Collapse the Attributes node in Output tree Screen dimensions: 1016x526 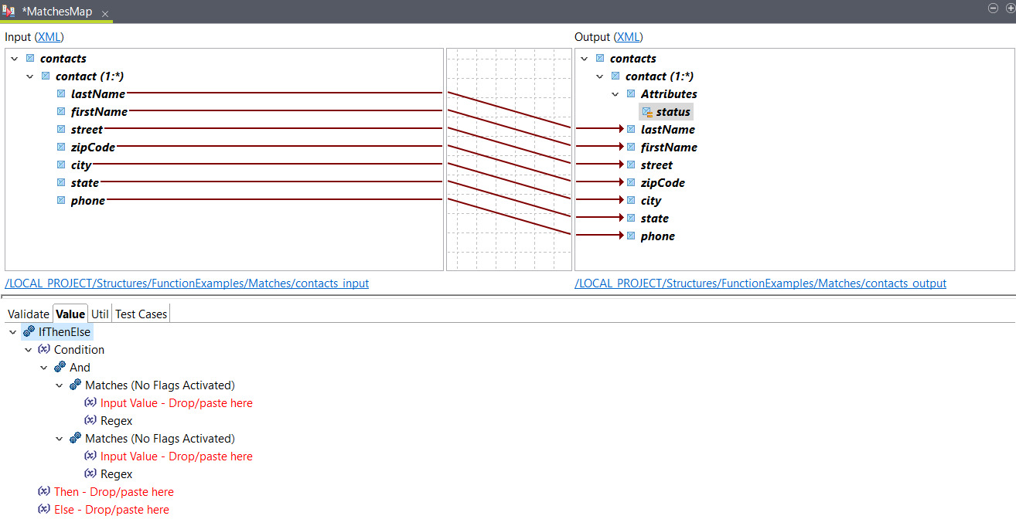pos(615,93)
